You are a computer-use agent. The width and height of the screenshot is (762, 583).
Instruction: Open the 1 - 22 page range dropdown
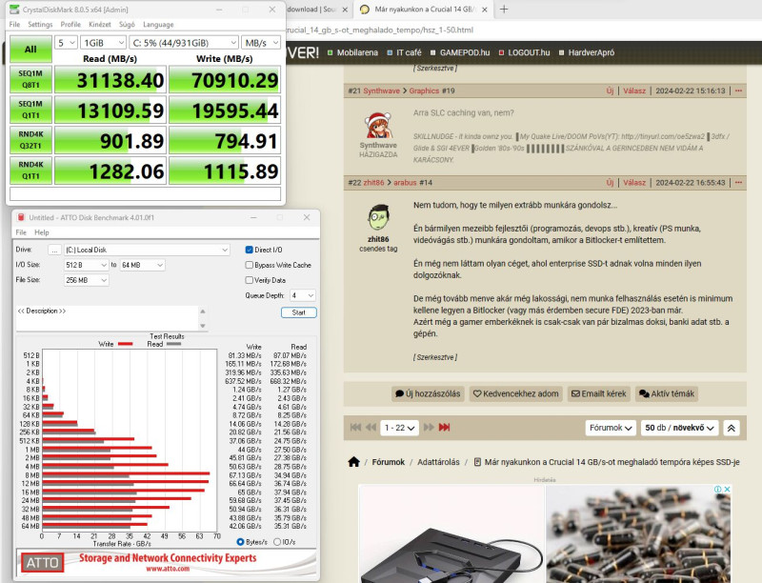click(x=399, y=428)
